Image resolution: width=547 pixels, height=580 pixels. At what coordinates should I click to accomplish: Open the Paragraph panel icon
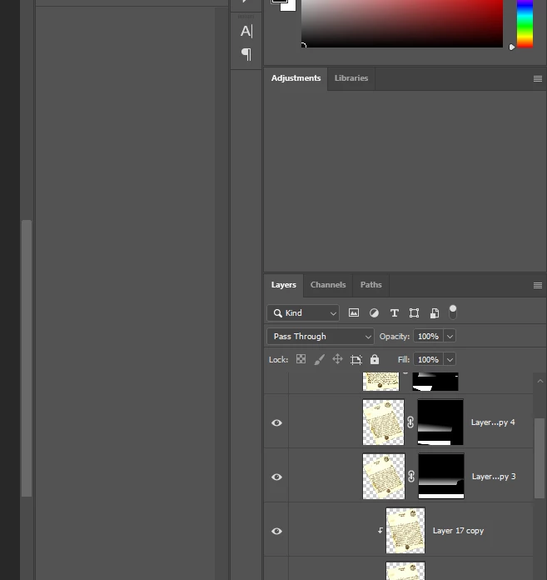[246, 54]
